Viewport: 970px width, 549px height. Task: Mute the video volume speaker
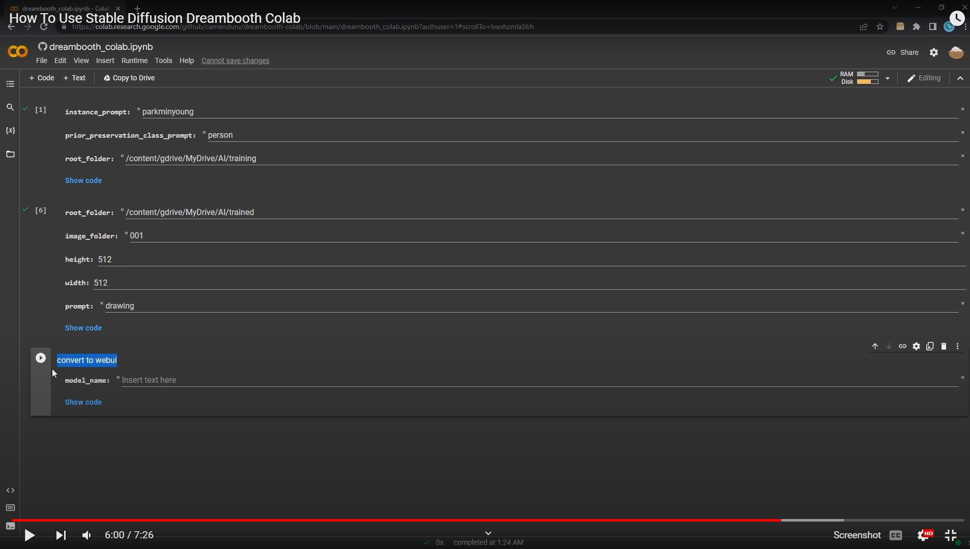click(x=87, y=535)
